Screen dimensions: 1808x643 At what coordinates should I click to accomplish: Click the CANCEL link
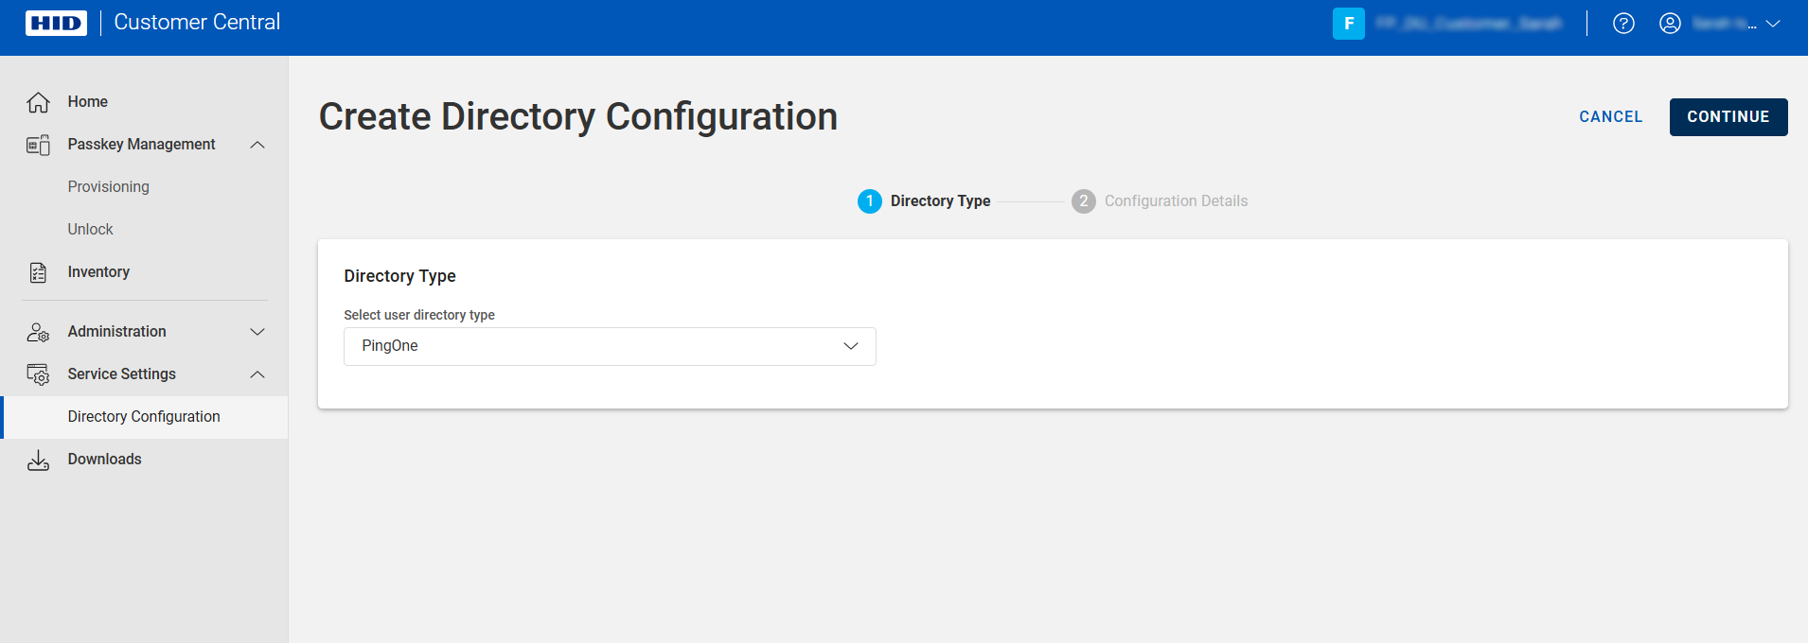[x=1610, y=117]
